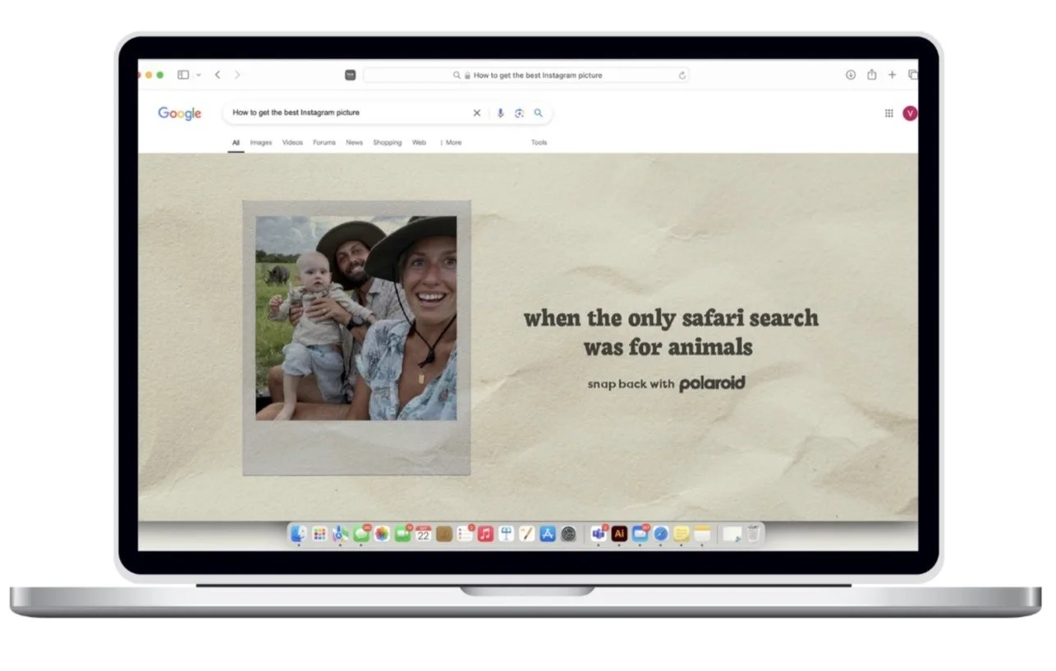Open the search Tools button
The width and height of the screenshot is (1056, 671).
539,143
